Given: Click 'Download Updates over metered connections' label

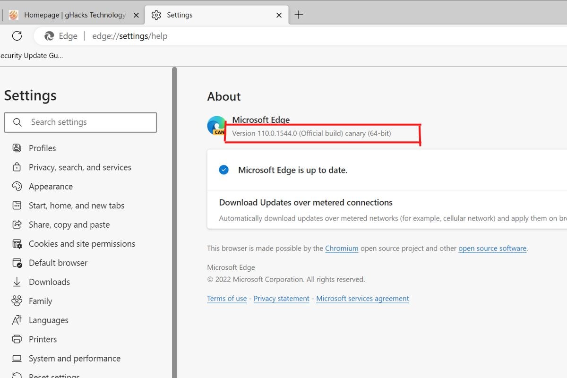Looking at the screenshot, I should 306,202.
